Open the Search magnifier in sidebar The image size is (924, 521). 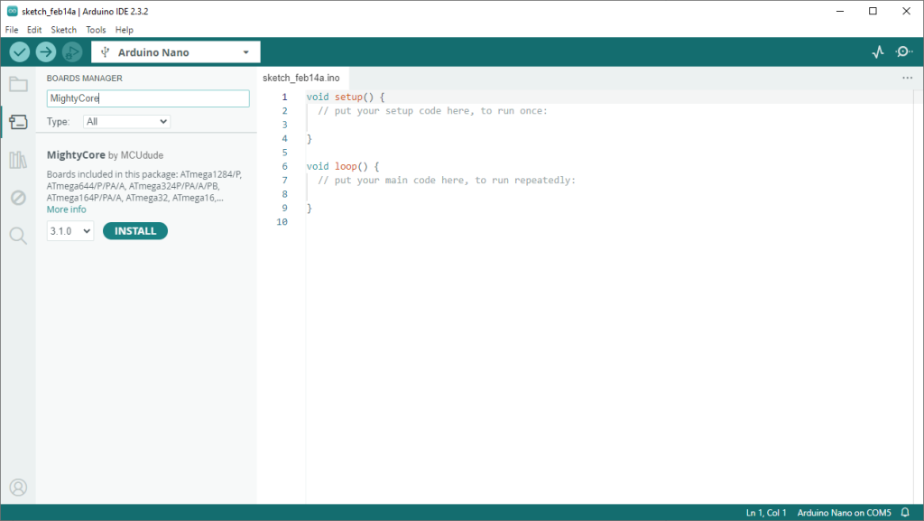coord(18,236)
